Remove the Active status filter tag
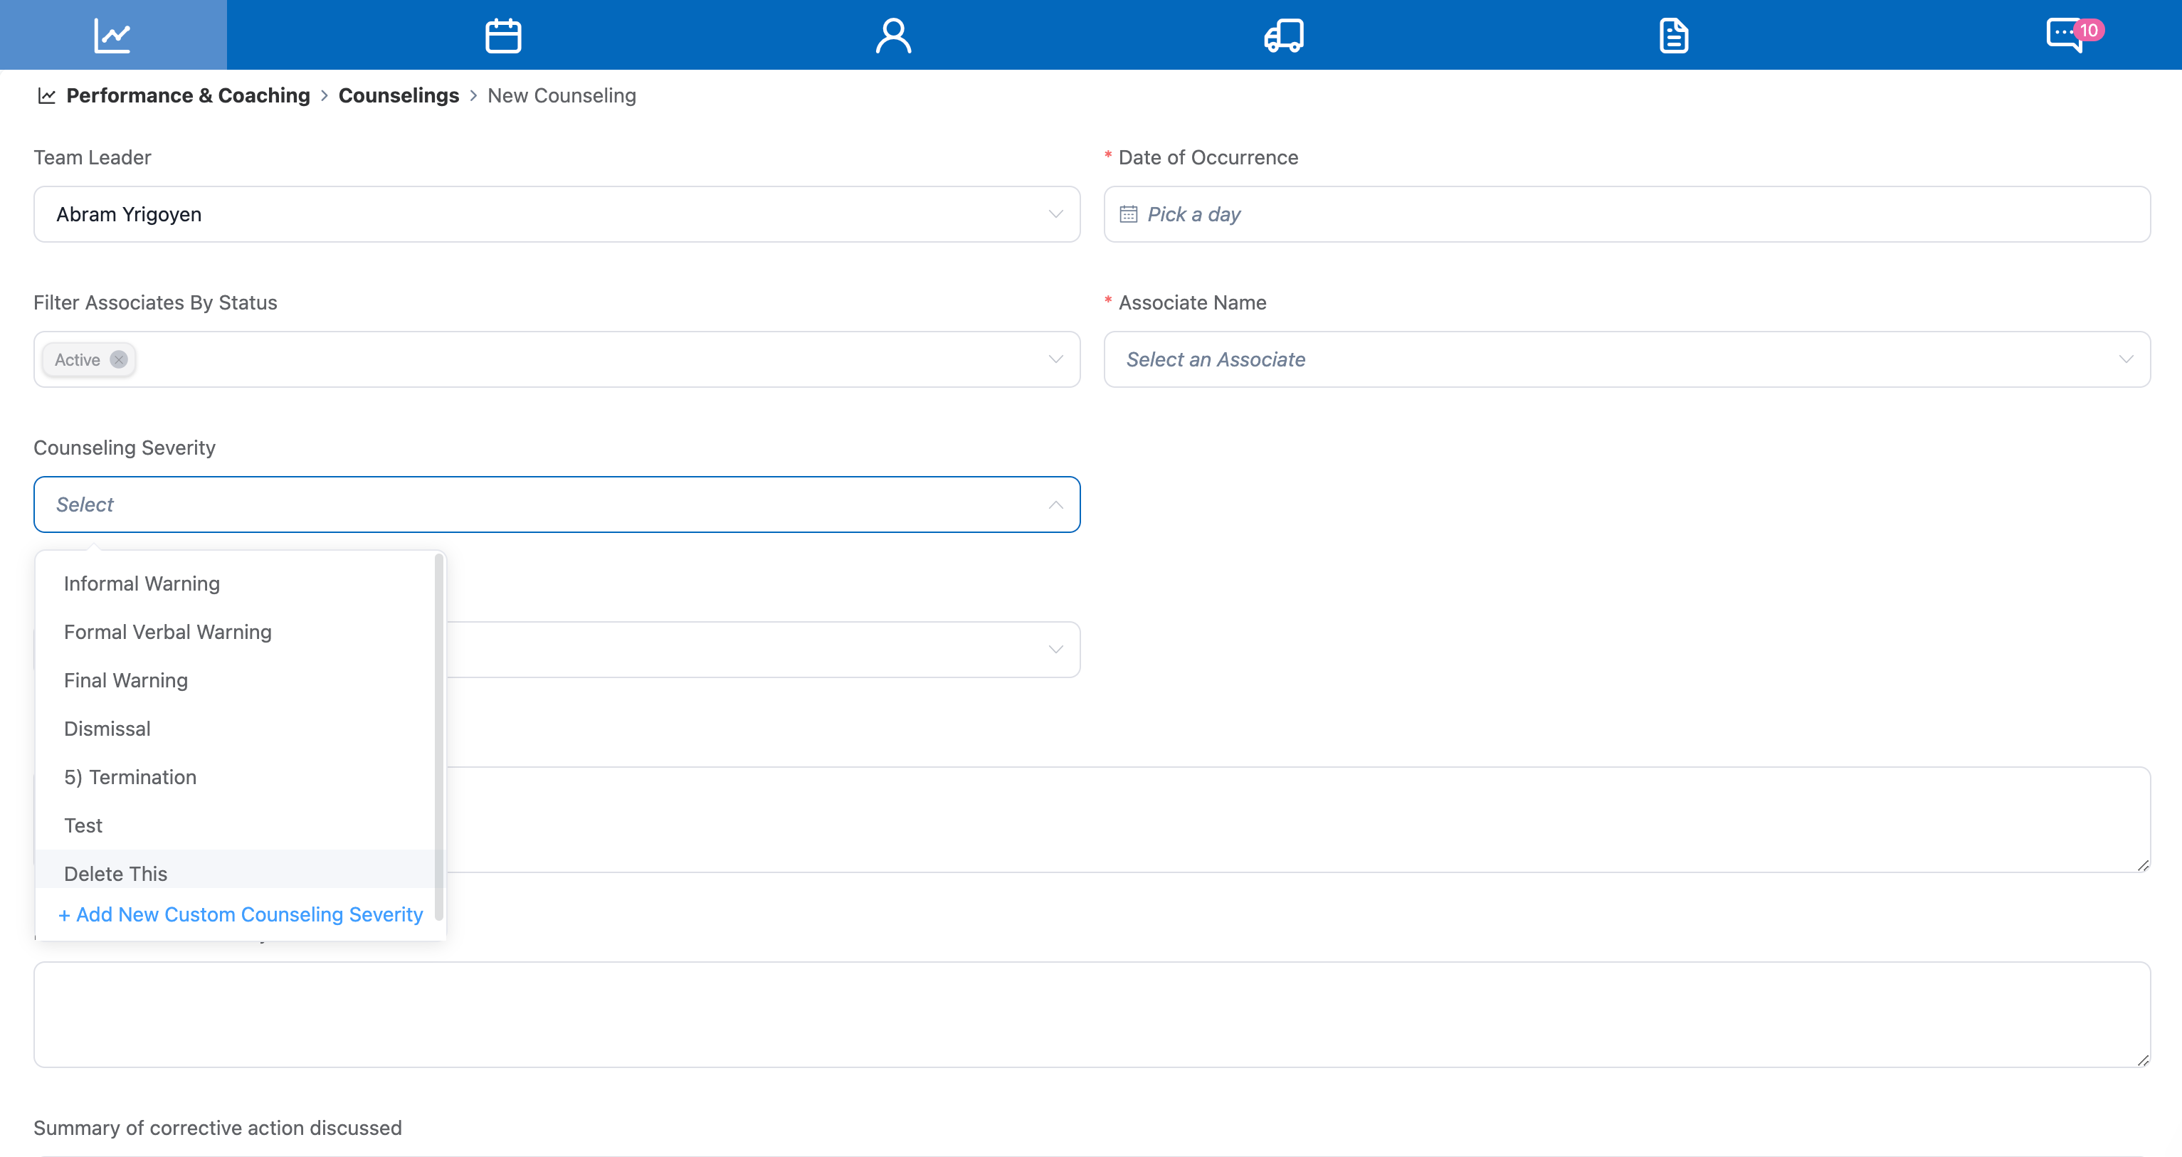2182x1157 pixels. (x=119, y=359)
